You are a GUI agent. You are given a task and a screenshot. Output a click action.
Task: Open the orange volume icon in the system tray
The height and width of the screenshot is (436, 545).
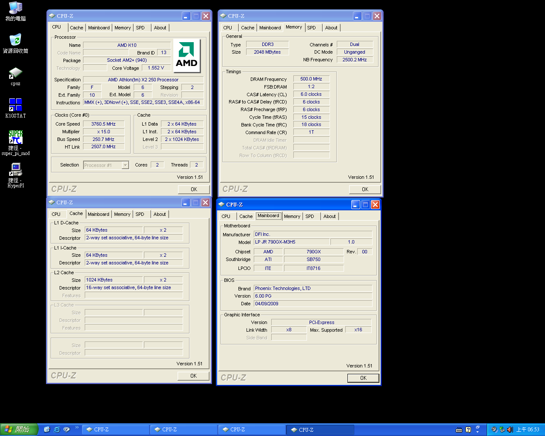click(x=510, y=430)
